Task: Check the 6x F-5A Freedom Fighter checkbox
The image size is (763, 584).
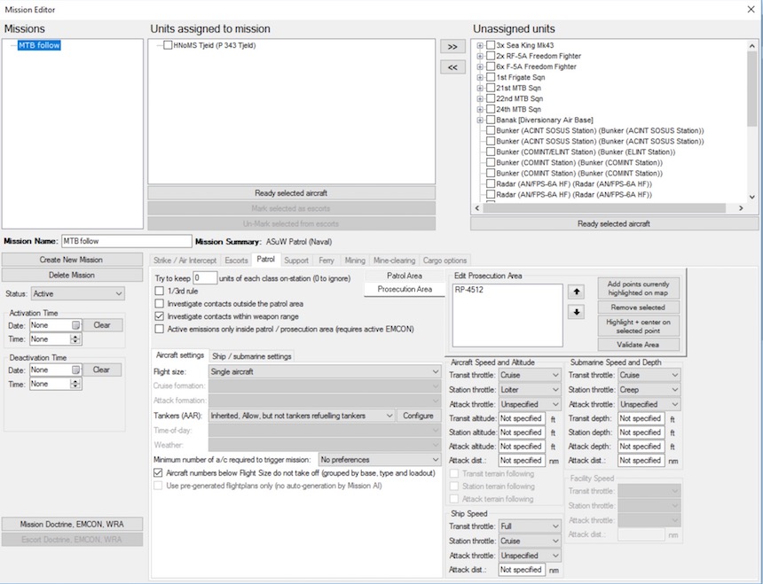Action: click(x=491, y=66)
